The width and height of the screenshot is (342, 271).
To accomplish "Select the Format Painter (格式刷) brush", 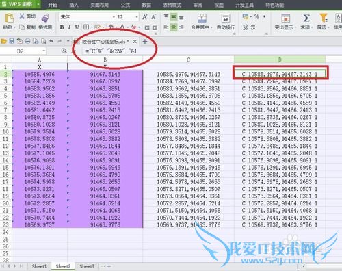I will pyautogui.click(x=45, y=18).
